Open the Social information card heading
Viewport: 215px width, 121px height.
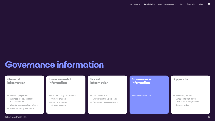(x=99, y=81)
